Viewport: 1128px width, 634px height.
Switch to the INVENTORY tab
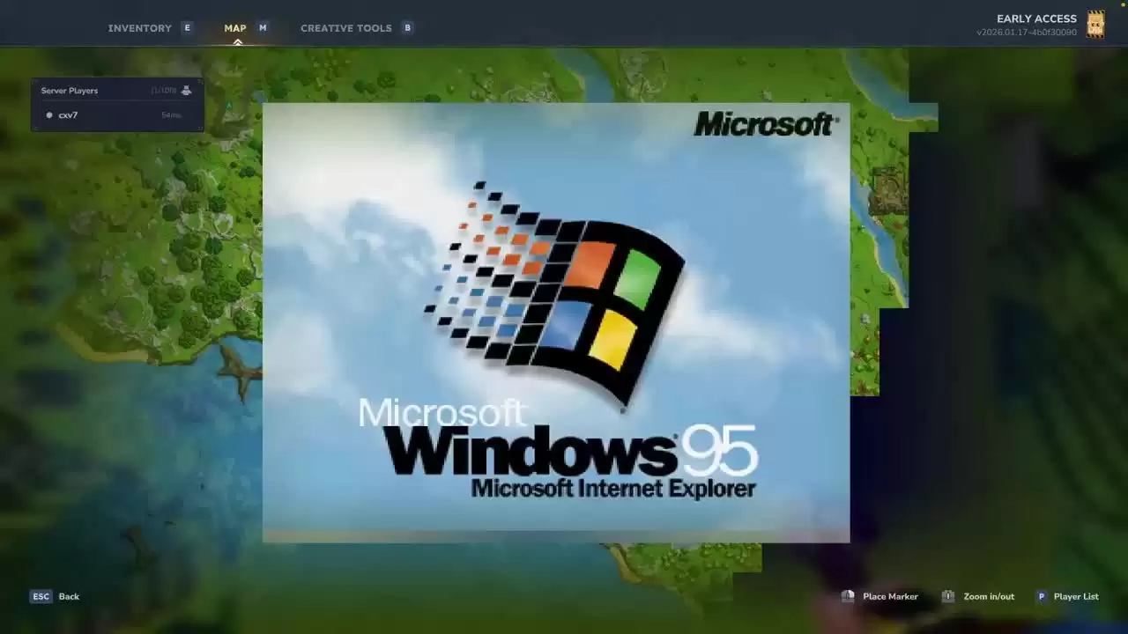(139, 27)
